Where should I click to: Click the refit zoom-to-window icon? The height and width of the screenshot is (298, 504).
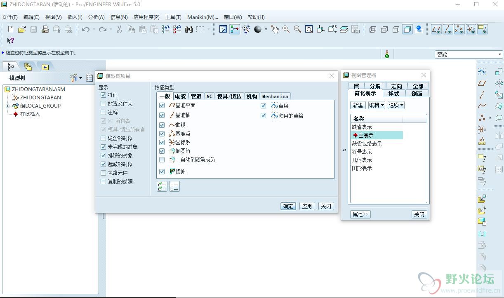(x=309, y=29)
